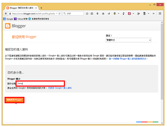167x127 pixels.
Task: Open the downloads arrow icon
Action: [97, 14]
